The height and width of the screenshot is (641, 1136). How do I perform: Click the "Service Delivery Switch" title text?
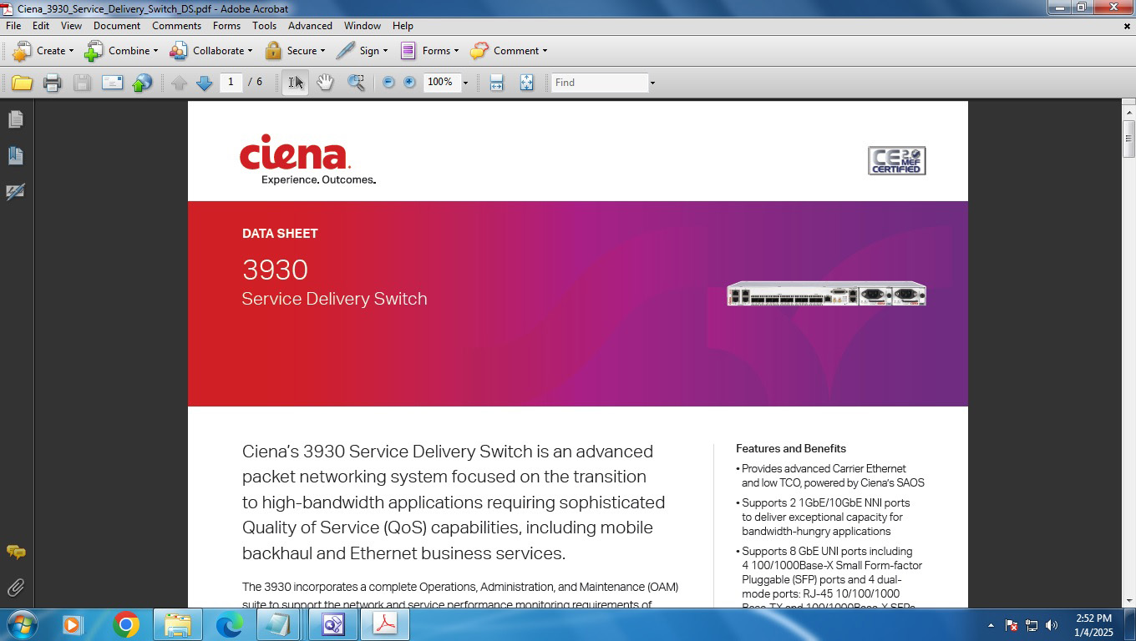coord(334,299)
